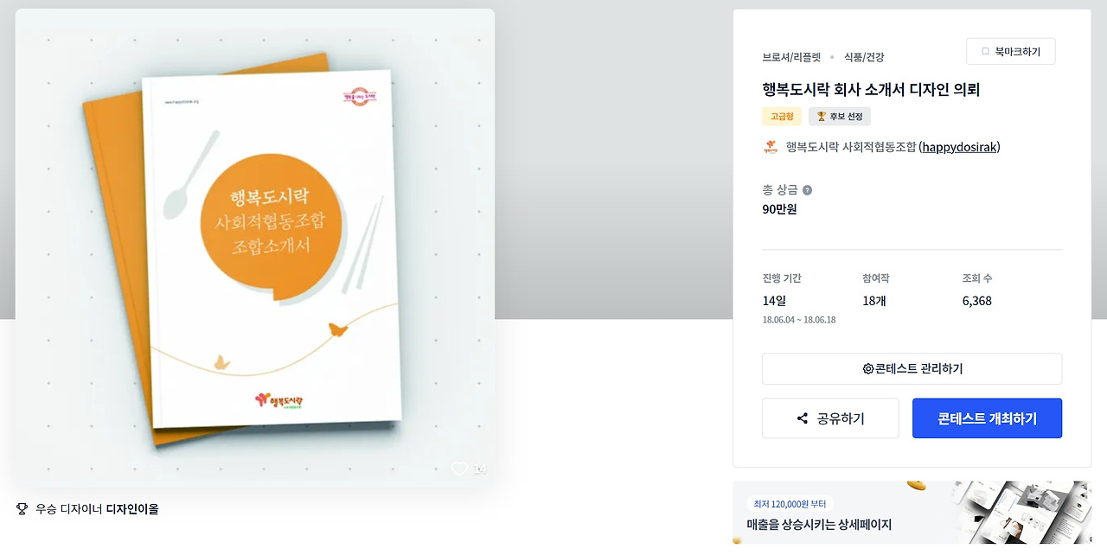
Task: Click the trophy icon by 우승 디자이너
Action: (22, 509)
